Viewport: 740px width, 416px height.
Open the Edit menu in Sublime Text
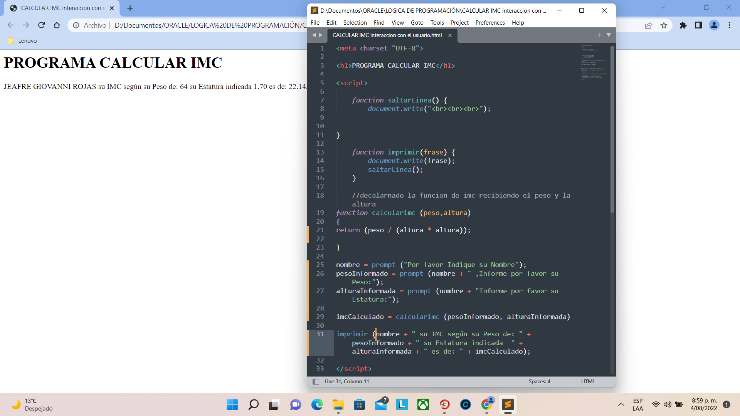[x=331, y=23]
